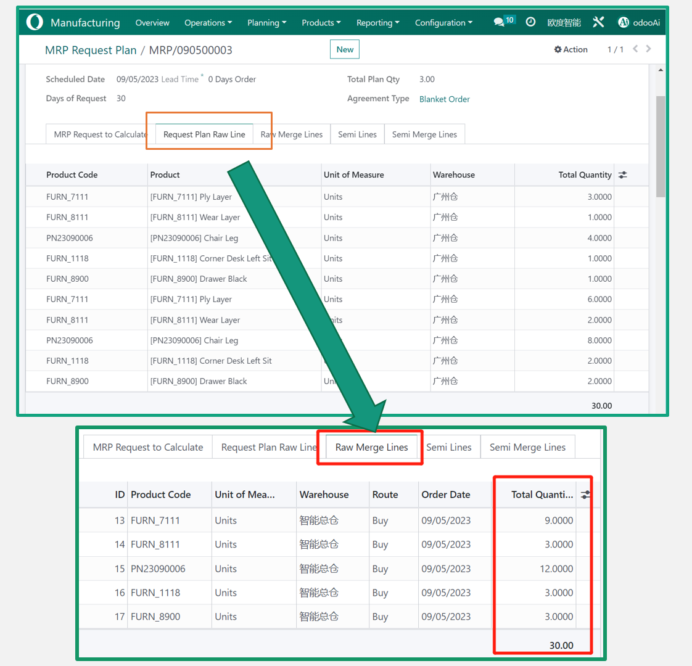Click the MRP Request Plan breadcrumb link

tap(91, 50)
